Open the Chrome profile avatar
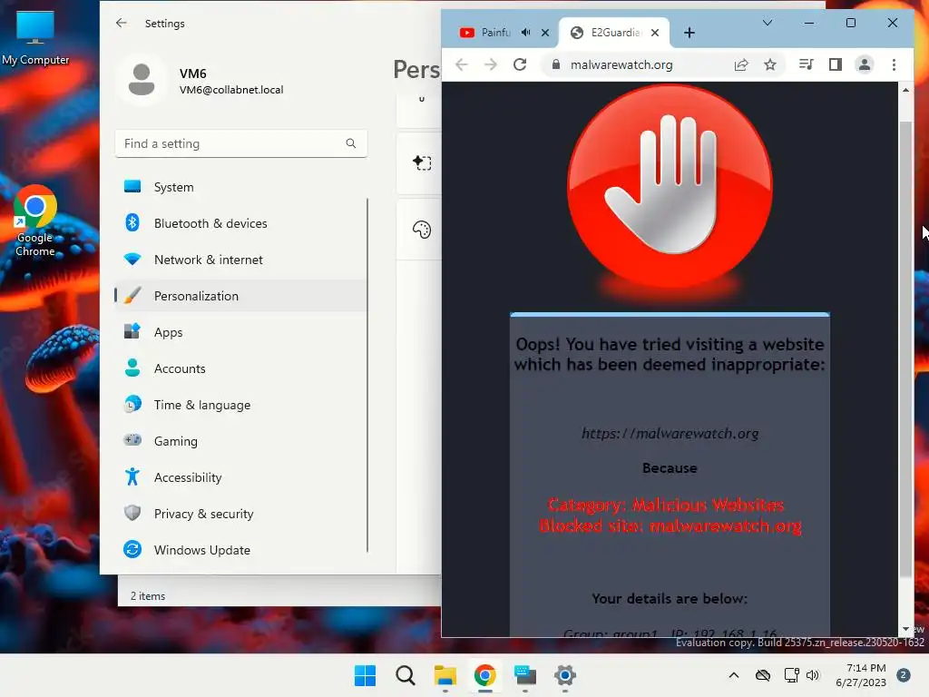The height and width of the screenshot is (697, 929). pyautogui.click(x=865, y=64)
